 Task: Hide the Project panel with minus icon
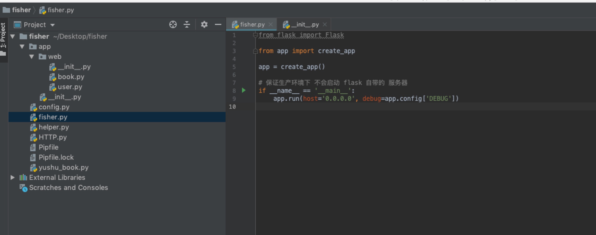click(x=218, y=25)
